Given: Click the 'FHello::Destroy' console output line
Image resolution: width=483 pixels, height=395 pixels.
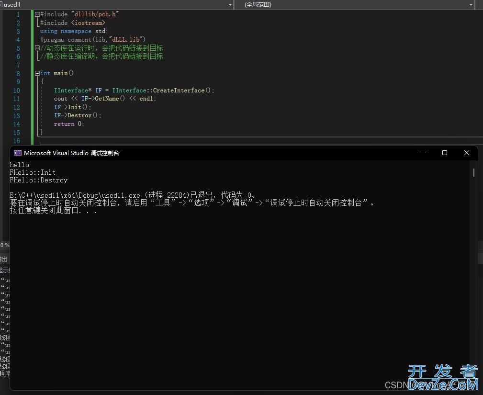Looking at the screenshot, I should [38, 180].
